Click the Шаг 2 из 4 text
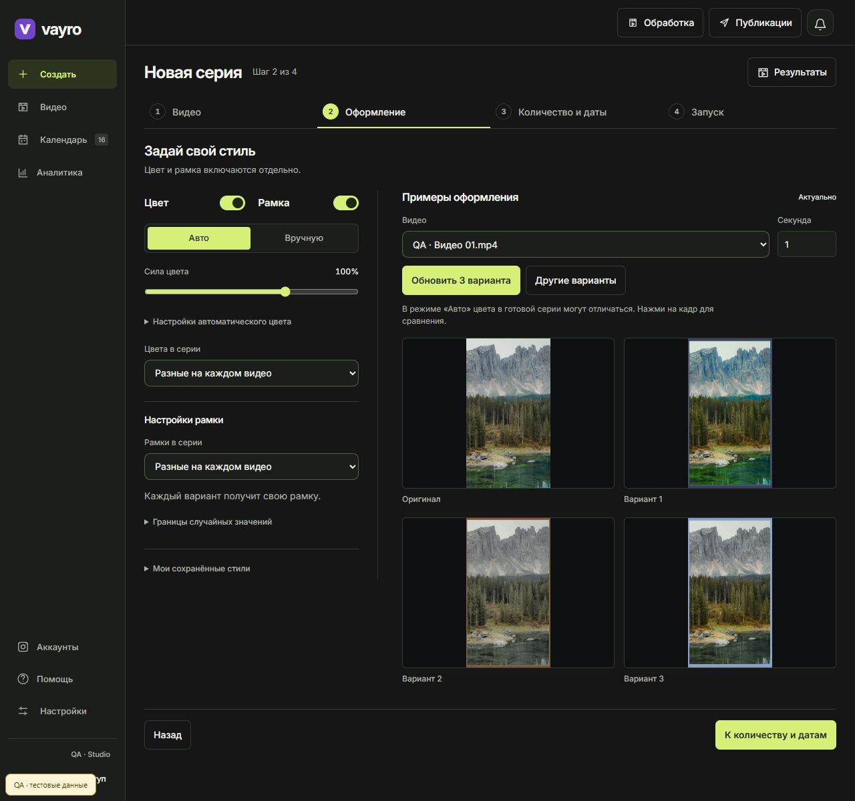Screen dimensions: 855x801 [x=275, y=71]
